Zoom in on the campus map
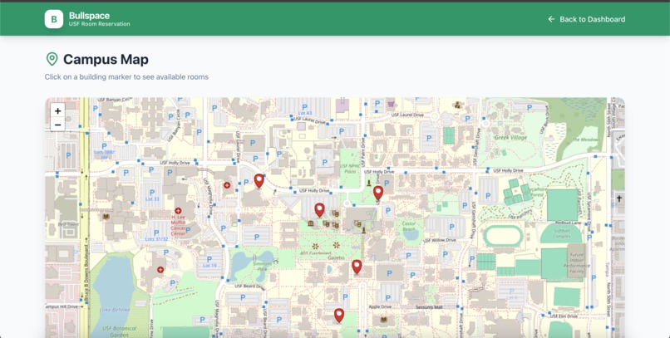 [x=57, y=110]
